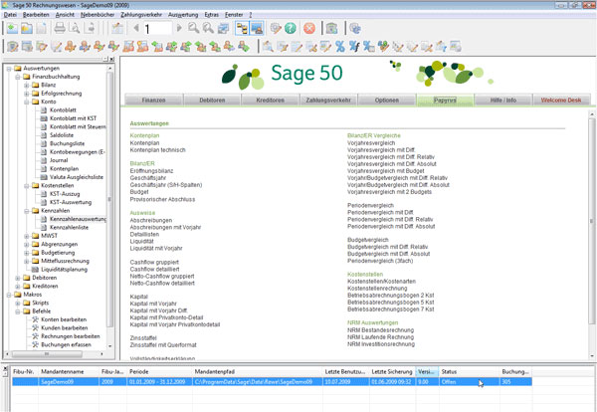
Task: Go to previous page arrow
Action: (x=136, y=28)
